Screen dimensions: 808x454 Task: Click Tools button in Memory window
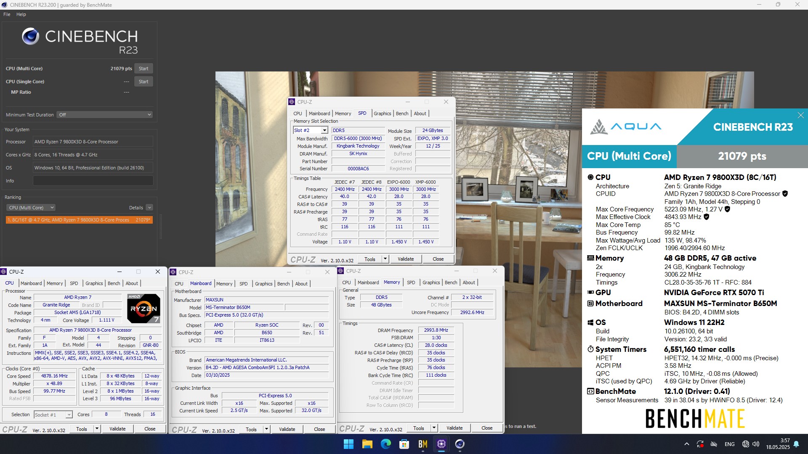(419, 428)
